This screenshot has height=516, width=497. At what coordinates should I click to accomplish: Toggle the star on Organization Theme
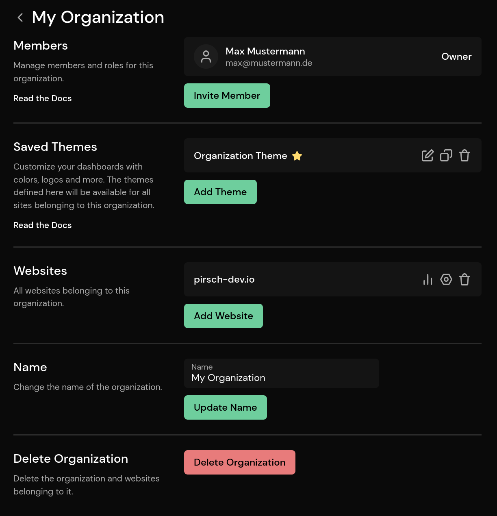[297, 156]
